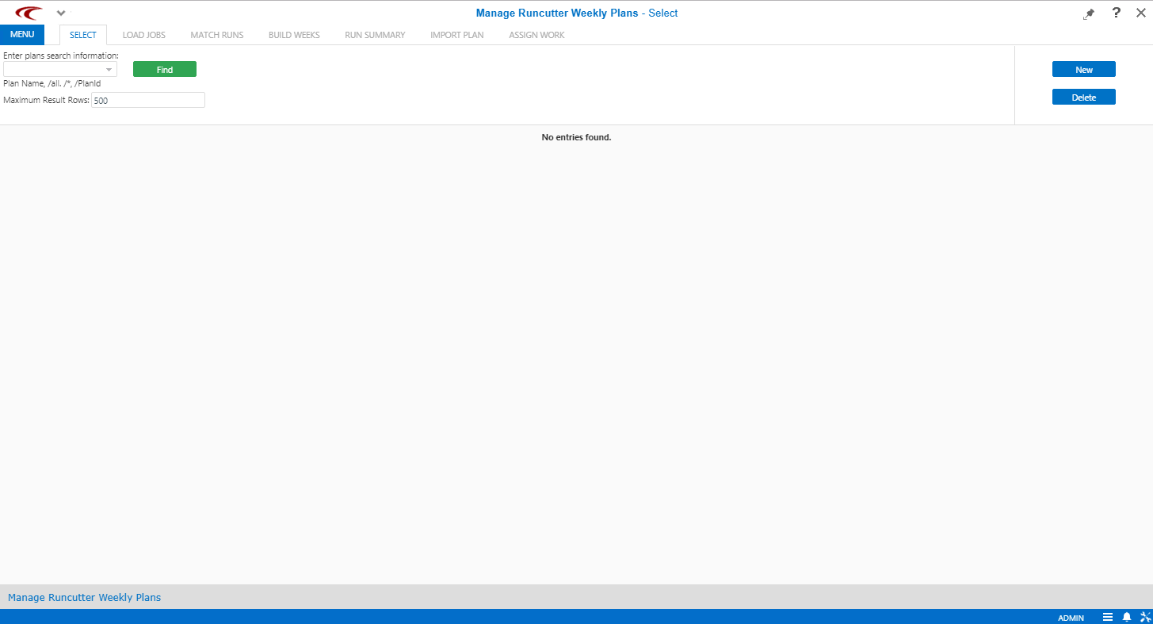Switch to the LOAD JOBS tab

tap(143, 35)
